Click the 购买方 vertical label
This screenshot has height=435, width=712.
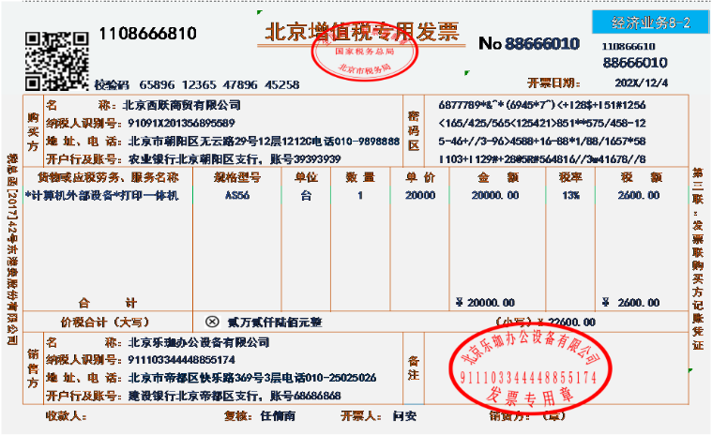pyautogui.click(x=33, y=131)
